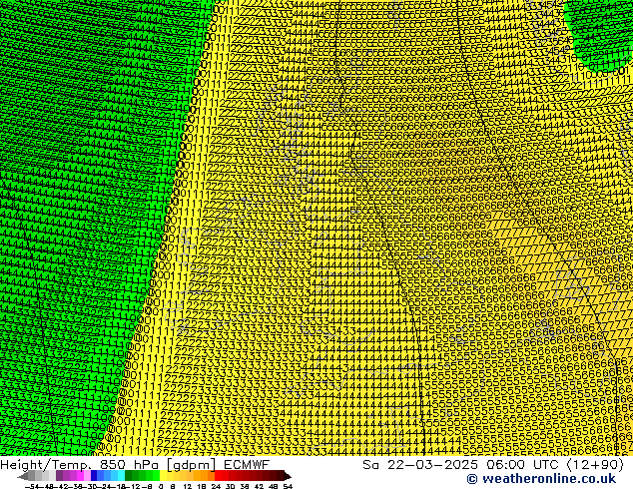Select the pure red segment above the 24 label
The image size is (633, 489).
coord(218,476)
